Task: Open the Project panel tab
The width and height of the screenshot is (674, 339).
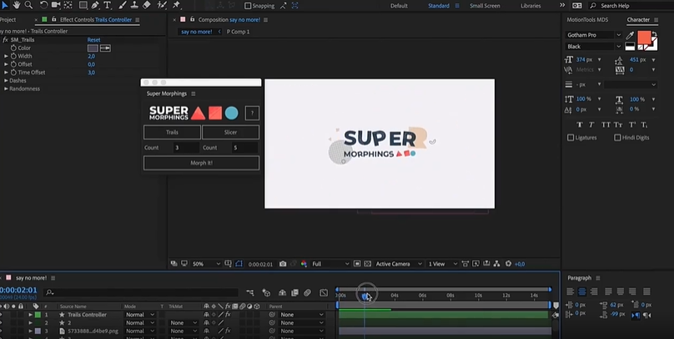Action: coord(8,19)
